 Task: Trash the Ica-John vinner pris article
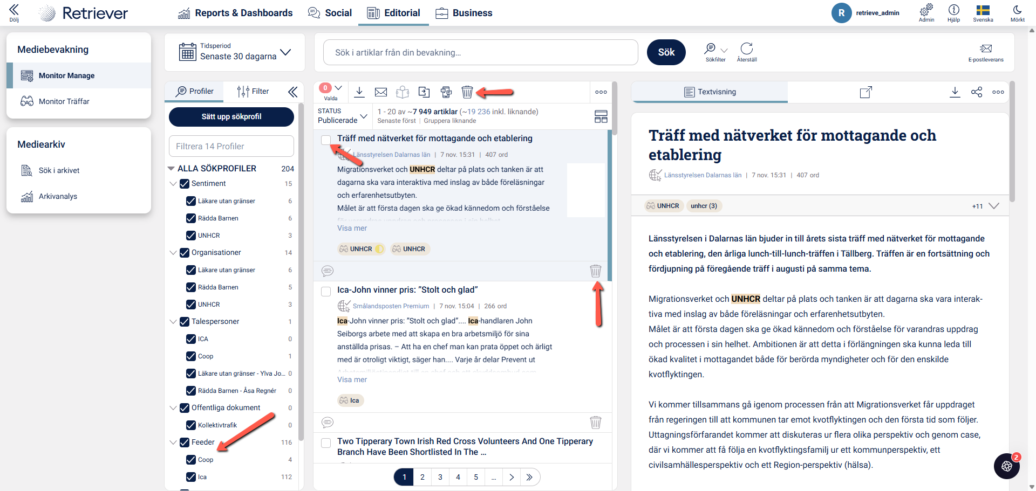[596, 423]
